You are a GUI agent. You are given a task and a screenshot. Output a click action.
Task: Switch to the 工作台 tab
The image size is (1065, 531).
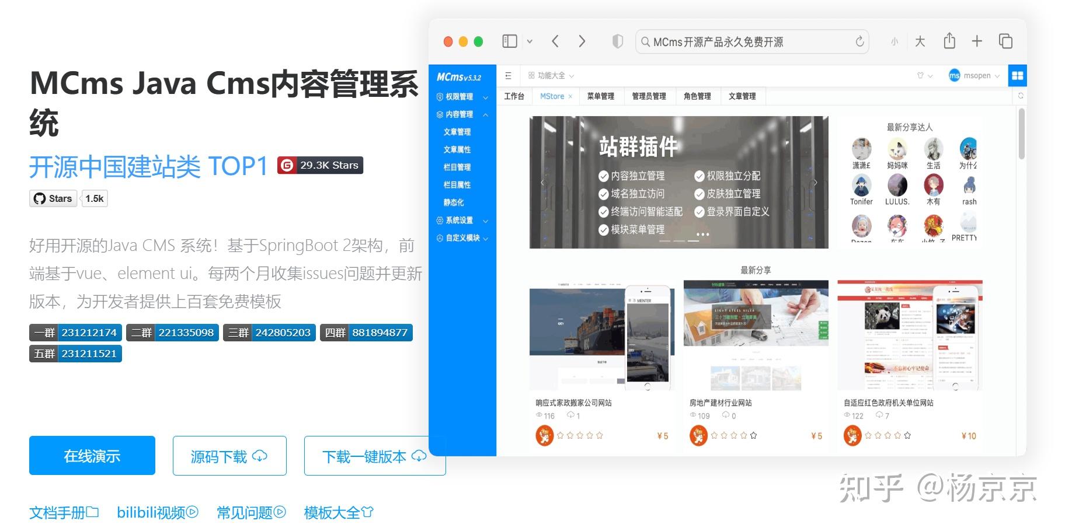pyautogui.click(x=514, y=96)
